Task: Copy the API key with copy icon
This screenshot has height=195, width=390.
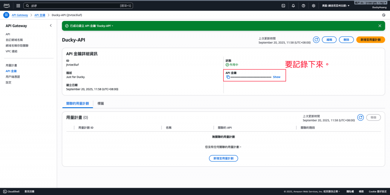Action: pyautogui.click(x=228, y=77)
